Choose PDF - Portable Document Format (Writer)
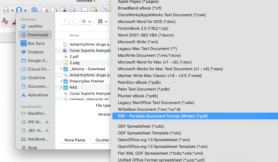278x162 pixels. [163, 116]
